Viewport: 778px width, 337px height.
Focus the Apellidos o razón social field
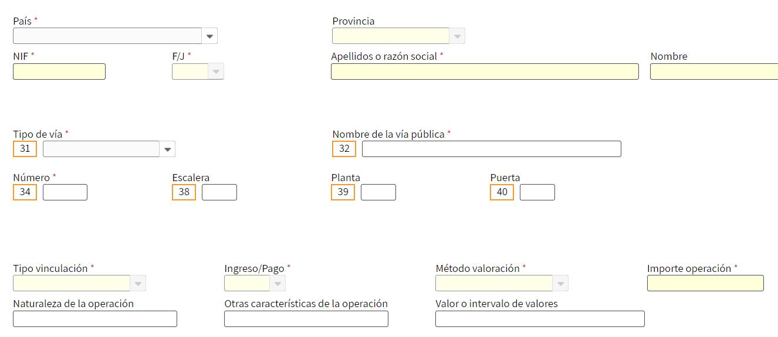[485, 72]
